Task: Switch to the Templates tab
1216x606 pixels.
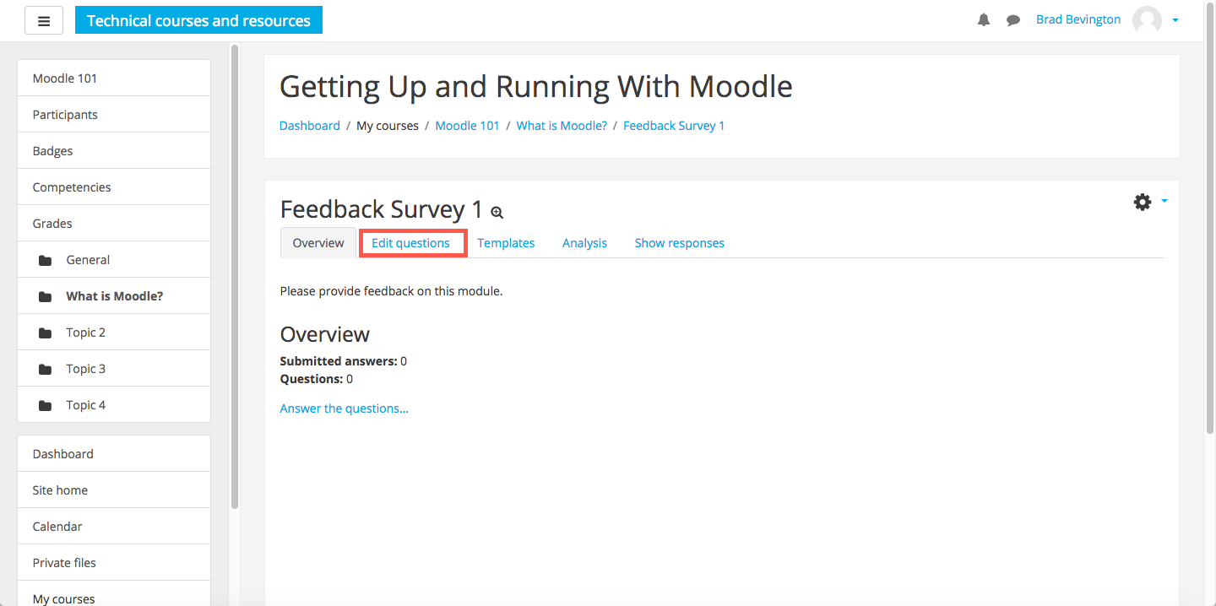Action: (506, 243)
